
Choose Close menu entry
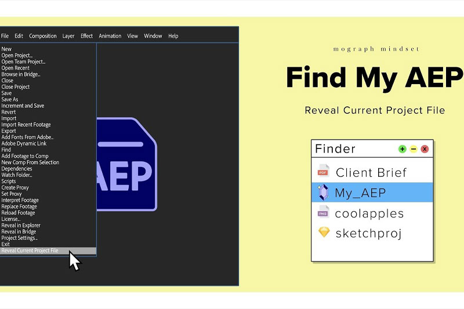(x=8, y=81)
